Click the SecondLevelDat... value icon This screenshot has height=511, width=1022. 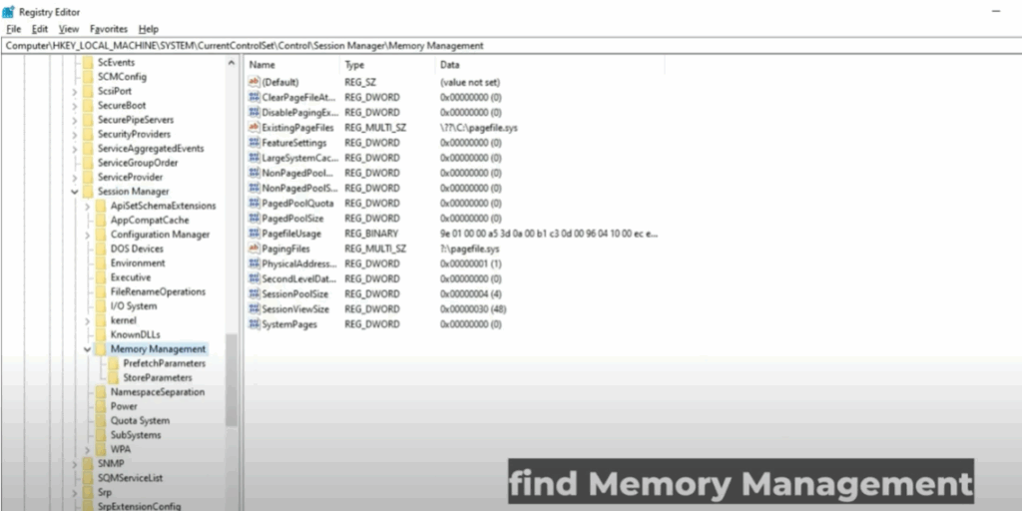255,278
